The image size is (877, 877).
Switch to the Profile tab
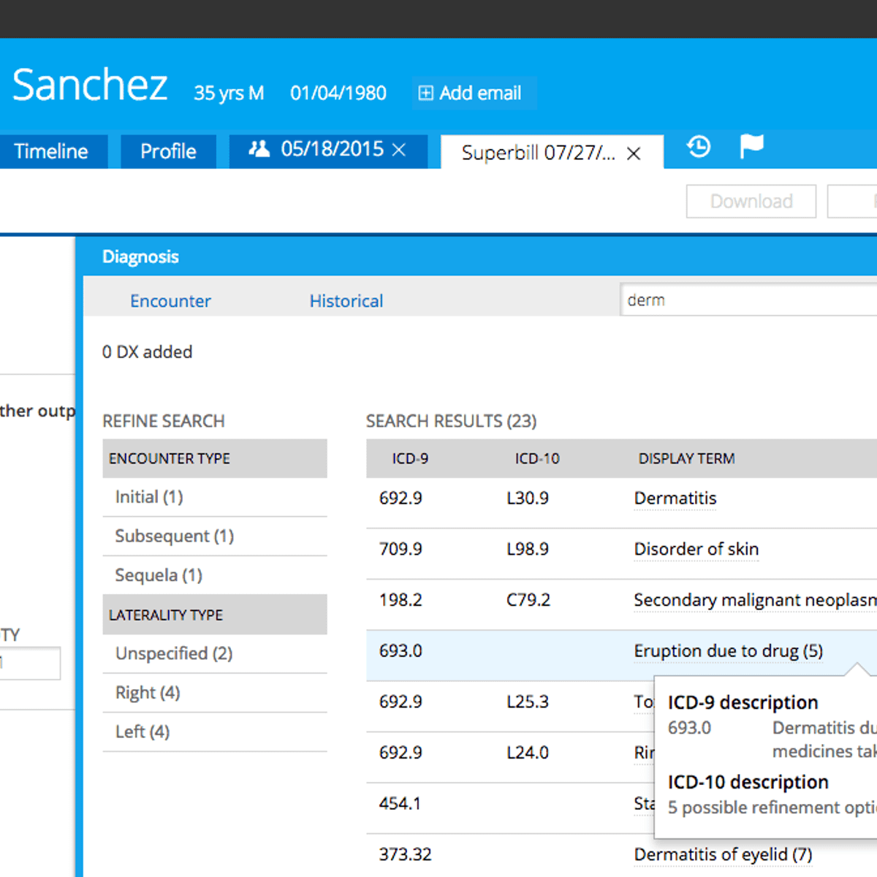(168, 151)
